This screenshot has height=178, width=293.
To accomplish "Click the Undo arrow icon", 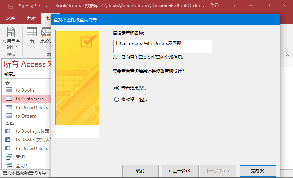I will pyautogui.click(x=21, y=6).
